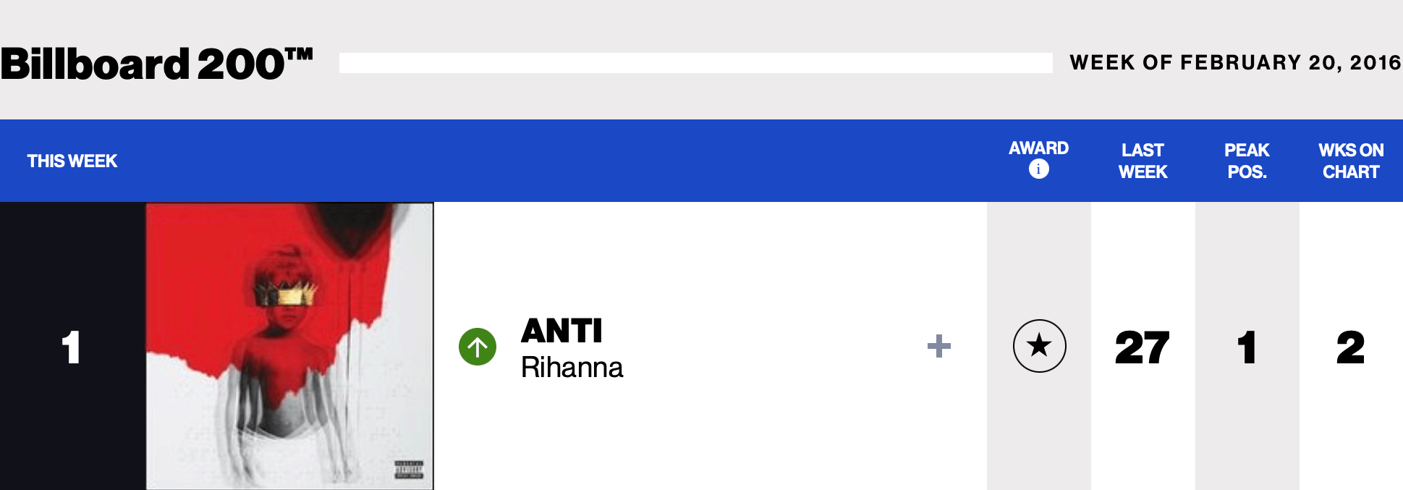Click the peak position value 1
This screenshot has width=1403, height=490.
coord(1247,347)
